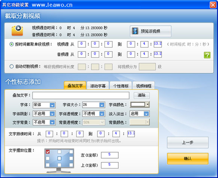Switch to the 视频相框 tab

pyautogui.click(x=144, y=86)
